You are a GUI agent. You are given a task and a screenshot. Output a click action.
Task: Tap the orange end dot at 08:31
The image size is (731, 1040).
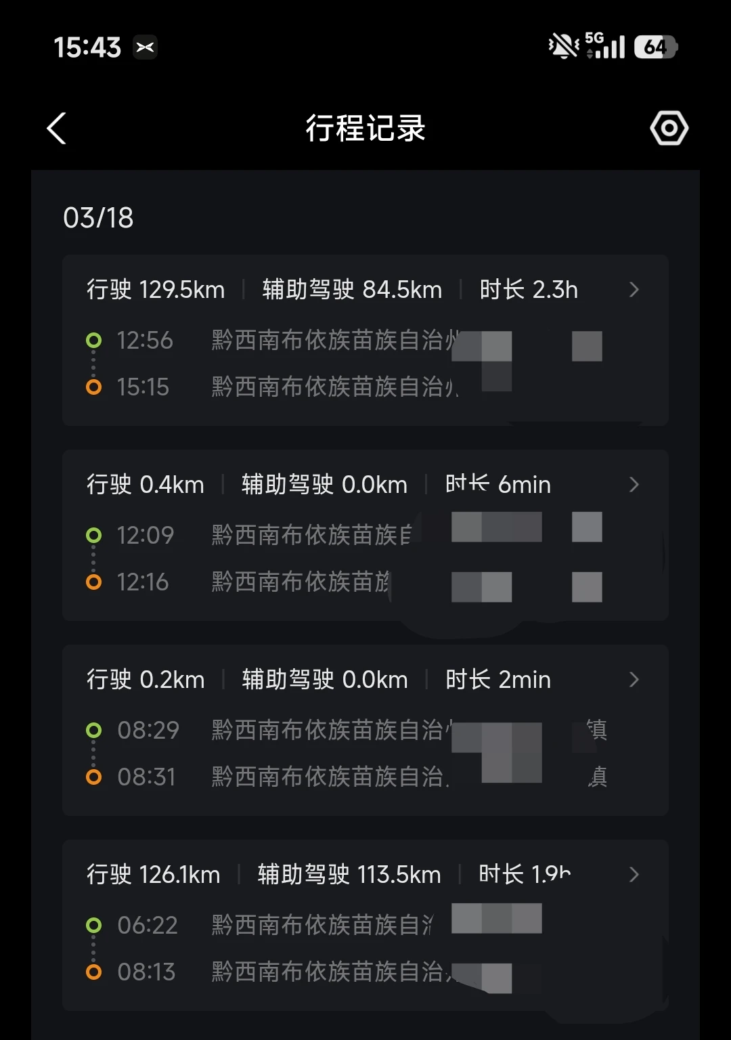(94, 777)
